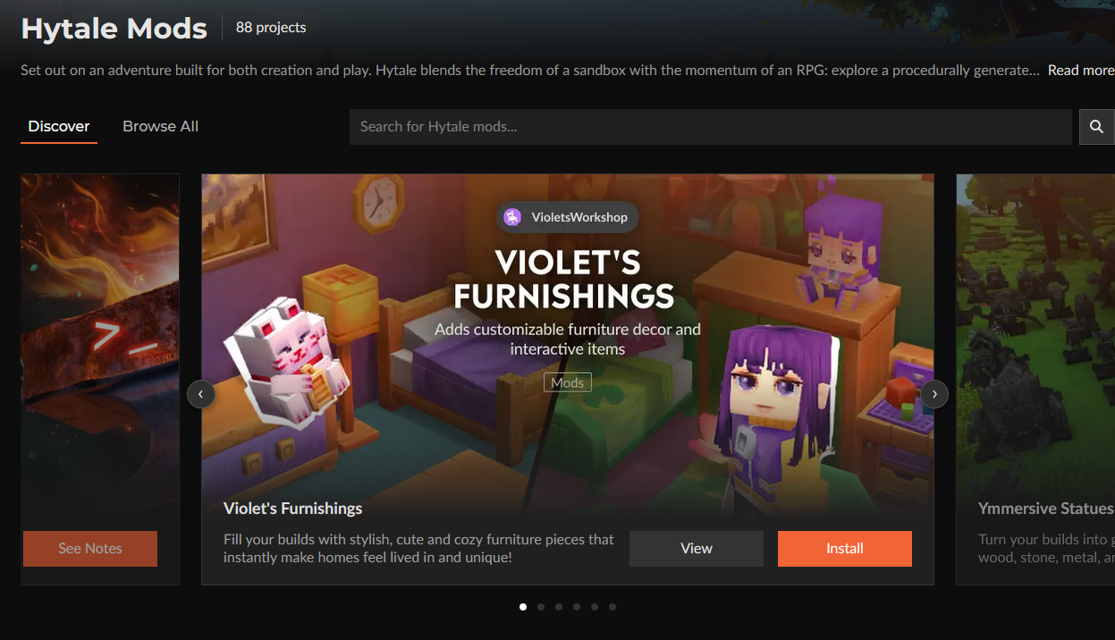Image resolution: width=1115 pixels, height=640 pixels.
Task: Select the third carousel dot indicator
Action: pyautogui.click(x=559, y=607)
